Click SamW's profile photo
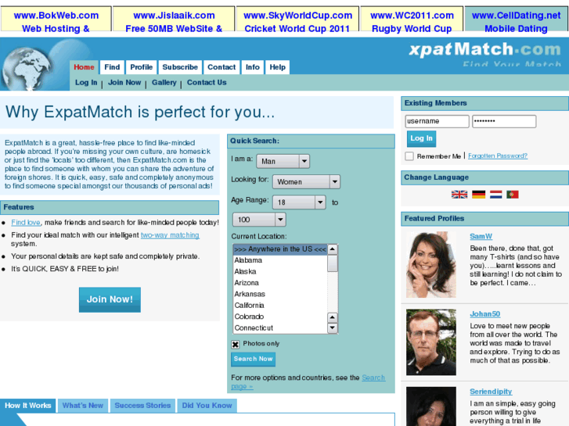Viewport: 569px width, 426px height. [431, 265]
